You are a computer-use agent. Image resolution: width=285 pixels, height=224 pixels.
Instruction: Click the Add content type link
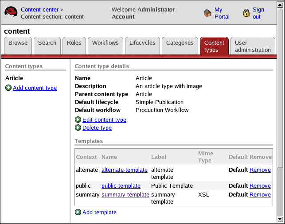[35, 88]
